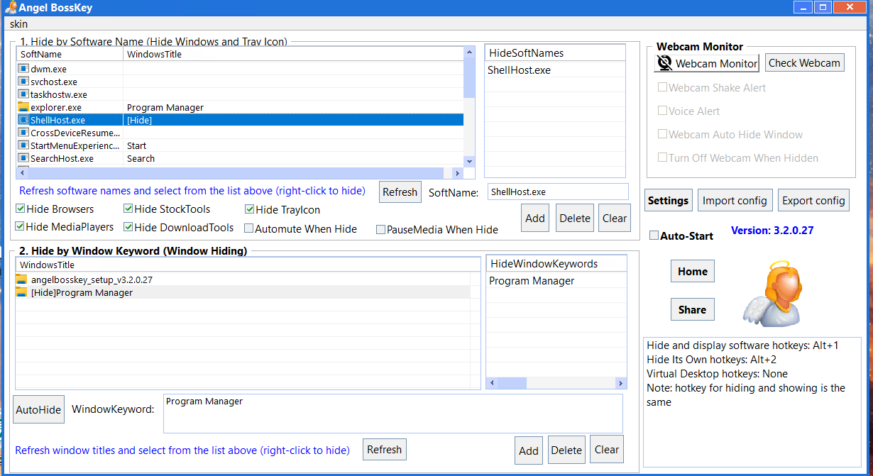The width and height of the screenshot is (873, 476).
Task: Click the taskhostw.exe process icon
Action: click(x=23, y=94)
